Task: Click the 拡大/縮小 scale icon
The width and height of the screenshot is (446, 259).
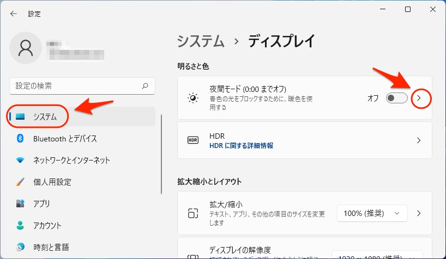Action: 193,213
